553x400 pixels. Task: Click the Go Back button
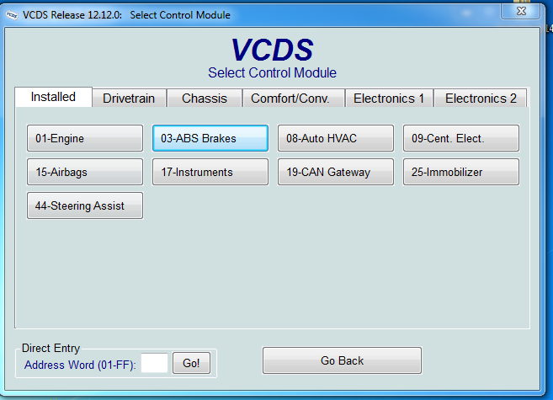point(342,360)
